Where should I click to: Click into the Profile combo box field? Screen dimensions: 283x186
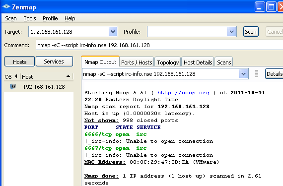pyautogui.click(x=187, y=32)
